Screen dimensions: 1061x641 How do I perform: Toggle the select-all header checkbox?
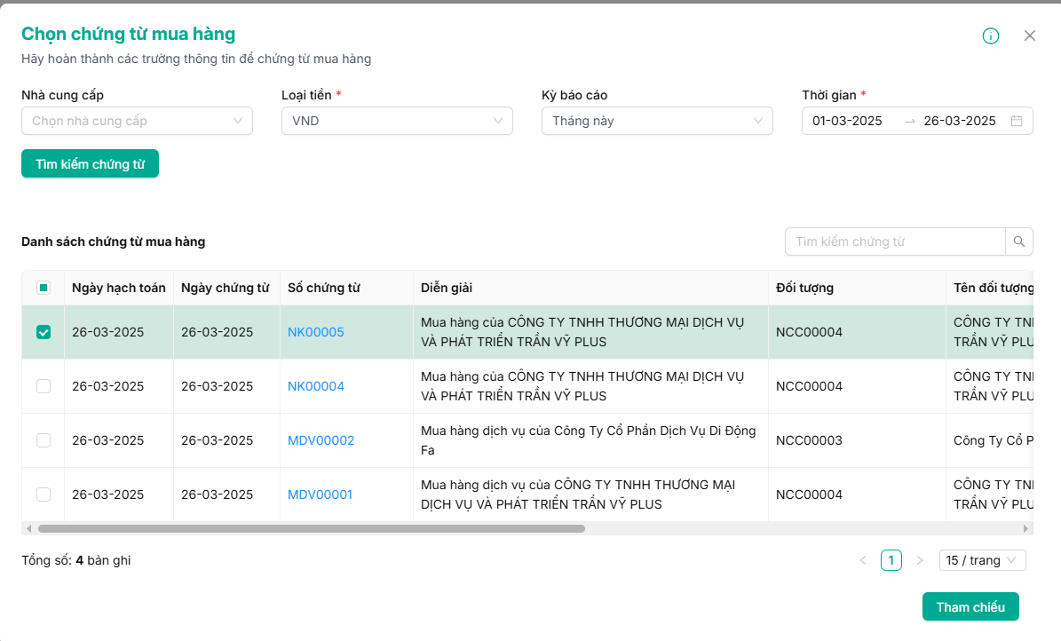click(44, 288)
